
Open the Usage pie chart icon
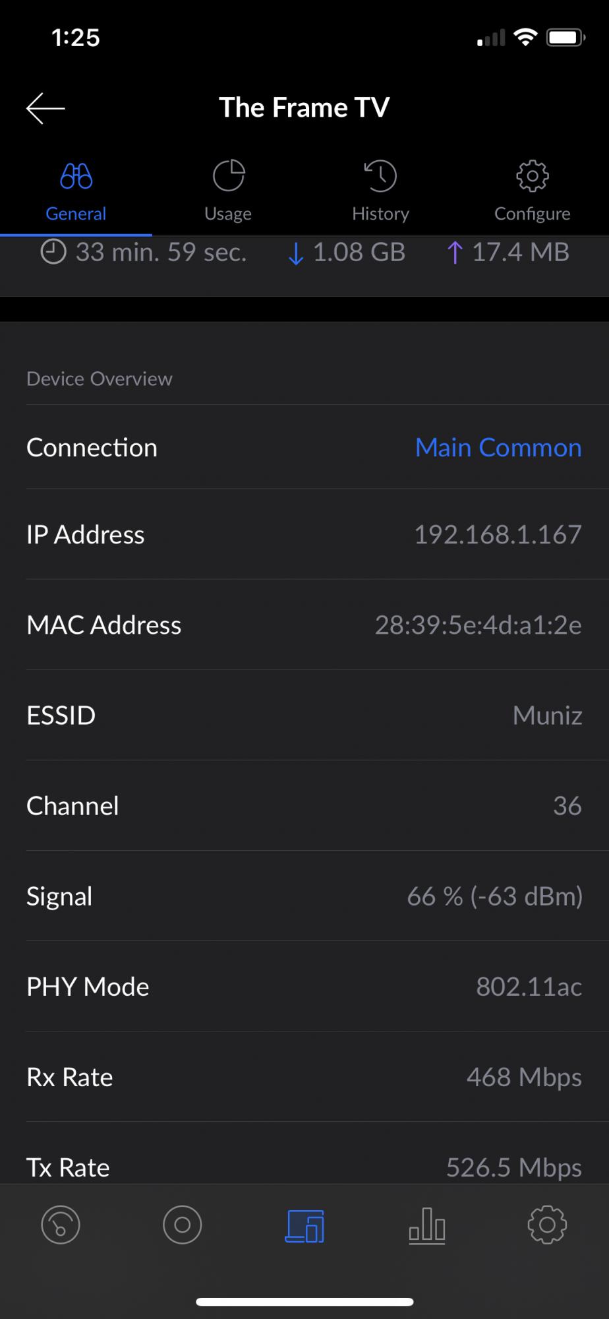(x=228, y=176)
